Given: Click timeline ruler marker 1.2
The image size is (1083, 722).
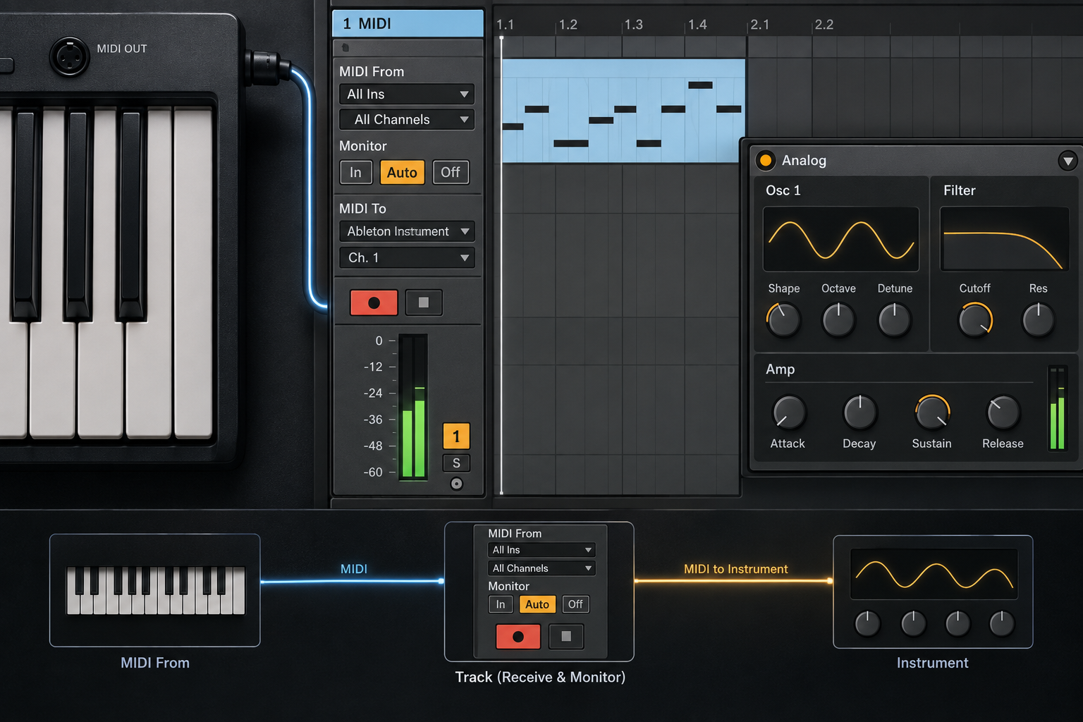Looking at the screenshot, I should click(568, 25).
